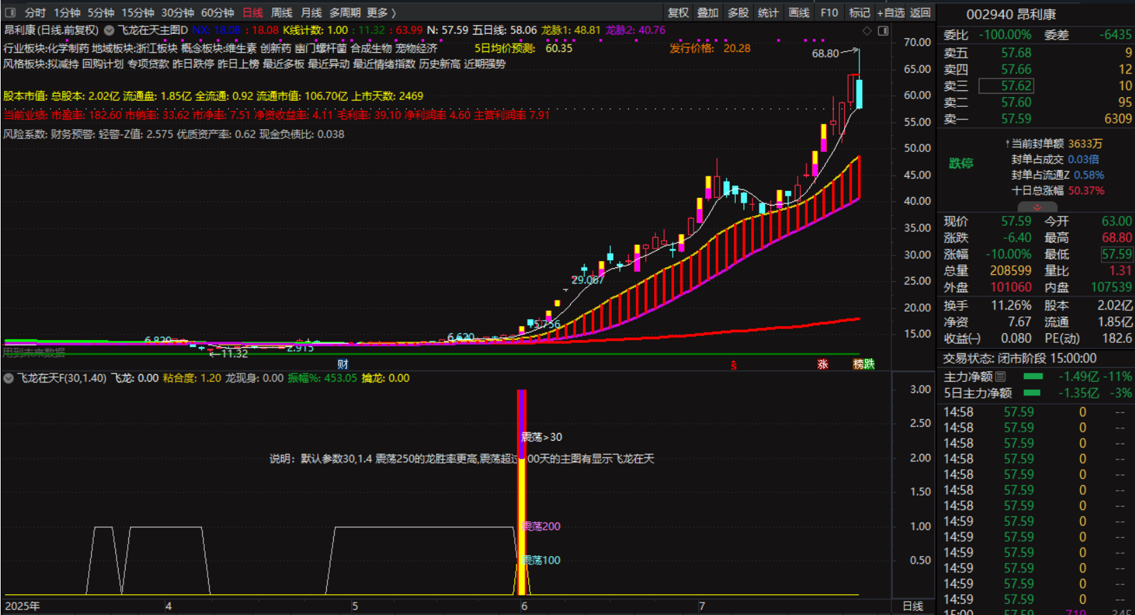Click the 日线 label at the timeline's right end
The image size is (1135, 615).
(x=912, y=606)
